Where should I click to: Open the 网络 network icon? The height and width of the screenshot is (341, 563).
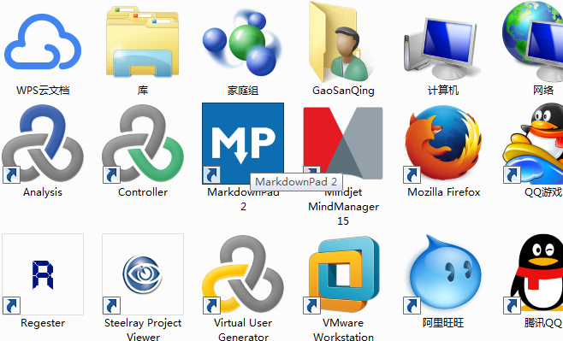[533, 41]
